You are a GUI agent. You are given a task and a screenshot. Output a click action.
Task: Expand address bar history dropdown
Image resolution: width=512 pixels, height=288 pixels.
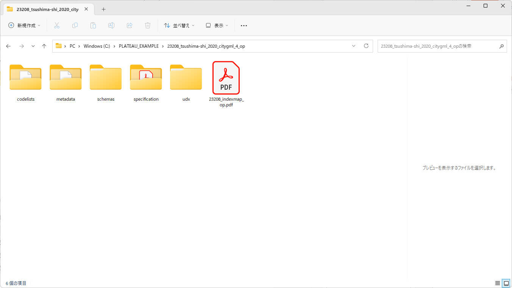[x=354, y=46]
